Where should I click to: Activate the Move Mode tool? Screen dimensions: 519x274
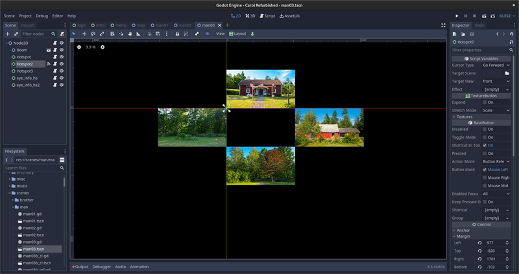pyautogui.click(x=84, y=34)
